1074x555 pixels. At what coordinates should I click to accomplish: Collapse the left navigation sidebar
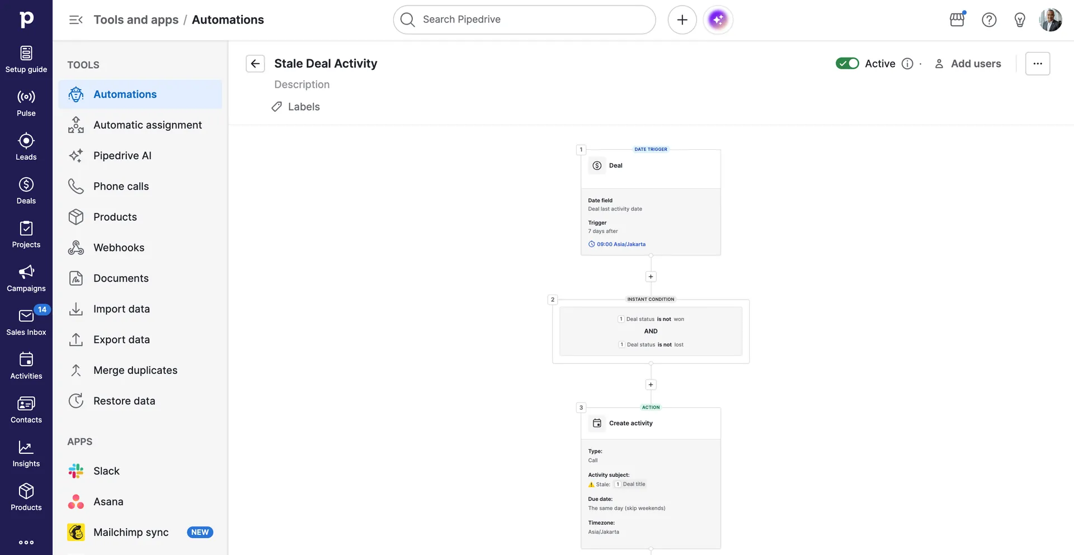tap(76, 20)
